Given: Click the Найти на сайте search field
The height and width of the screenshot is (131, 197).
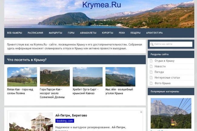Looking at the screenshot, I should pyautogui.click(x=171, y=44).
